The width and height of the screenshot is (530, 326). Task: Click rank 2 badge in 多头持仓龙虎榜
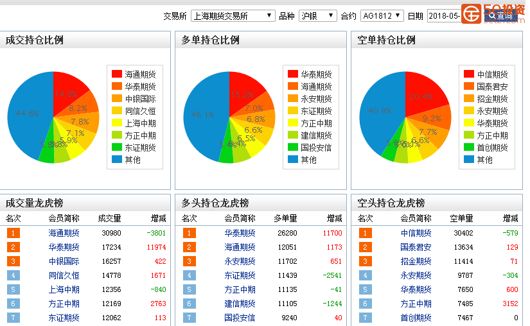[190, 247]
